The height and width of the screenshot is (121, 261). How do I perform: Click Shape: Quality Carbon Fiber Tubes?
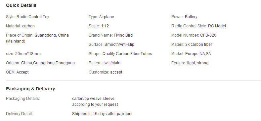(x=120, y=54)
